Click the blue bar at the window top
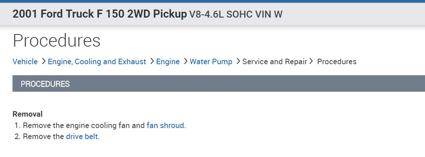The height and width of the screenshot is (157, 425). 213,1
